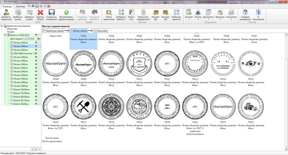Click the Вг button beside date field
The image size is (288, 155).
tap(39, 39)
